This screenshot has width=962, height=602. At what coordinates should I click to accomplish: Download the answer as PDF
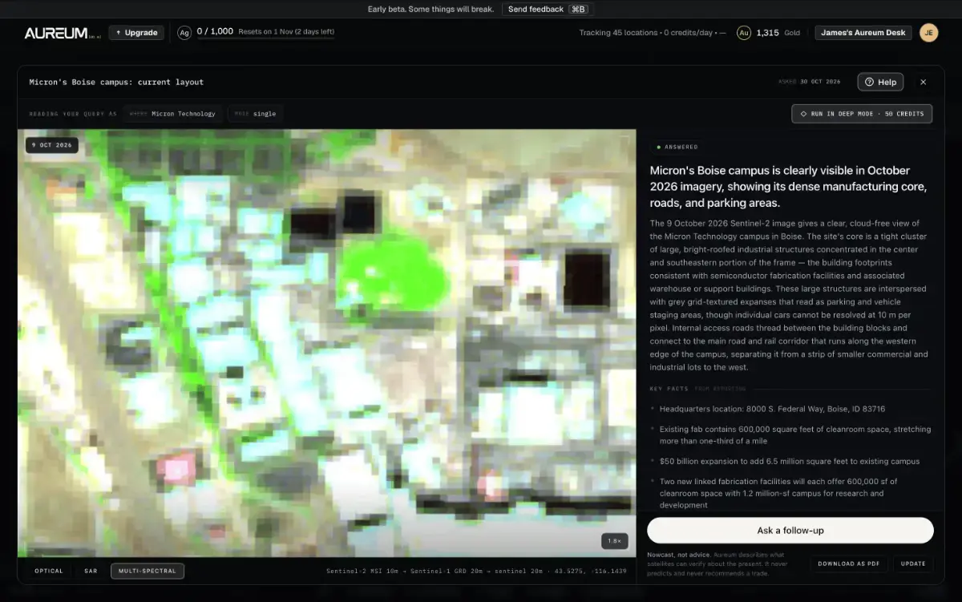pyautogui.click(x=849, y=564)
